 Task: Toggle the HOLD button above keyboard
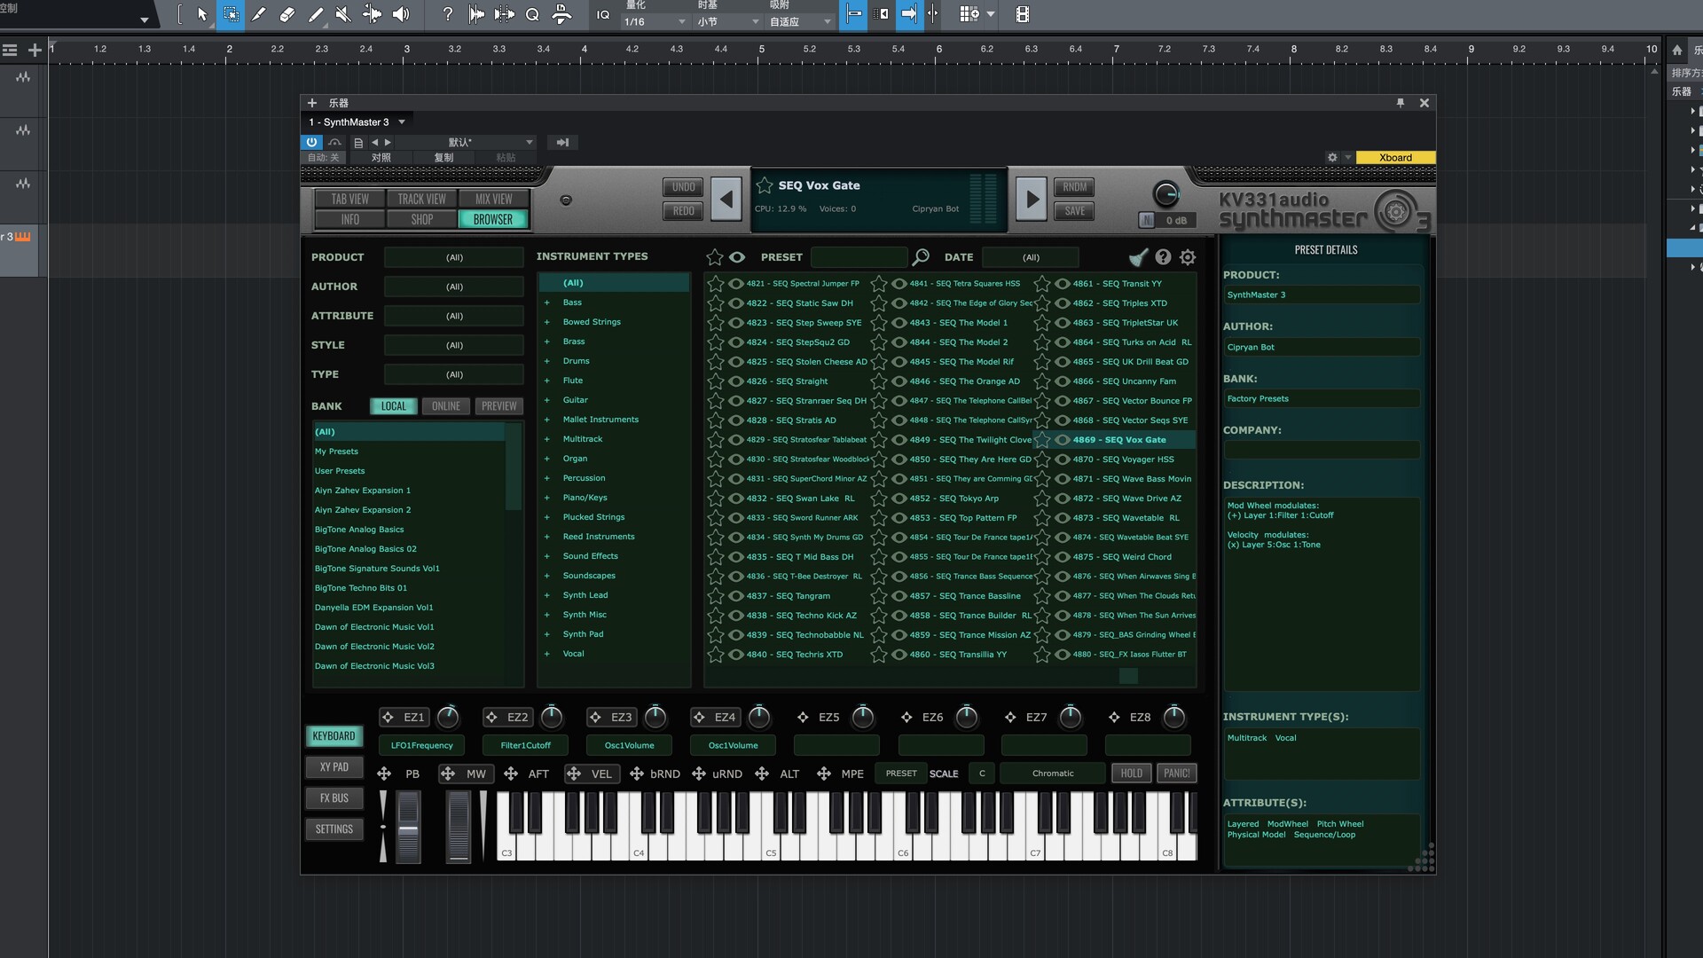pos(1131,773)
